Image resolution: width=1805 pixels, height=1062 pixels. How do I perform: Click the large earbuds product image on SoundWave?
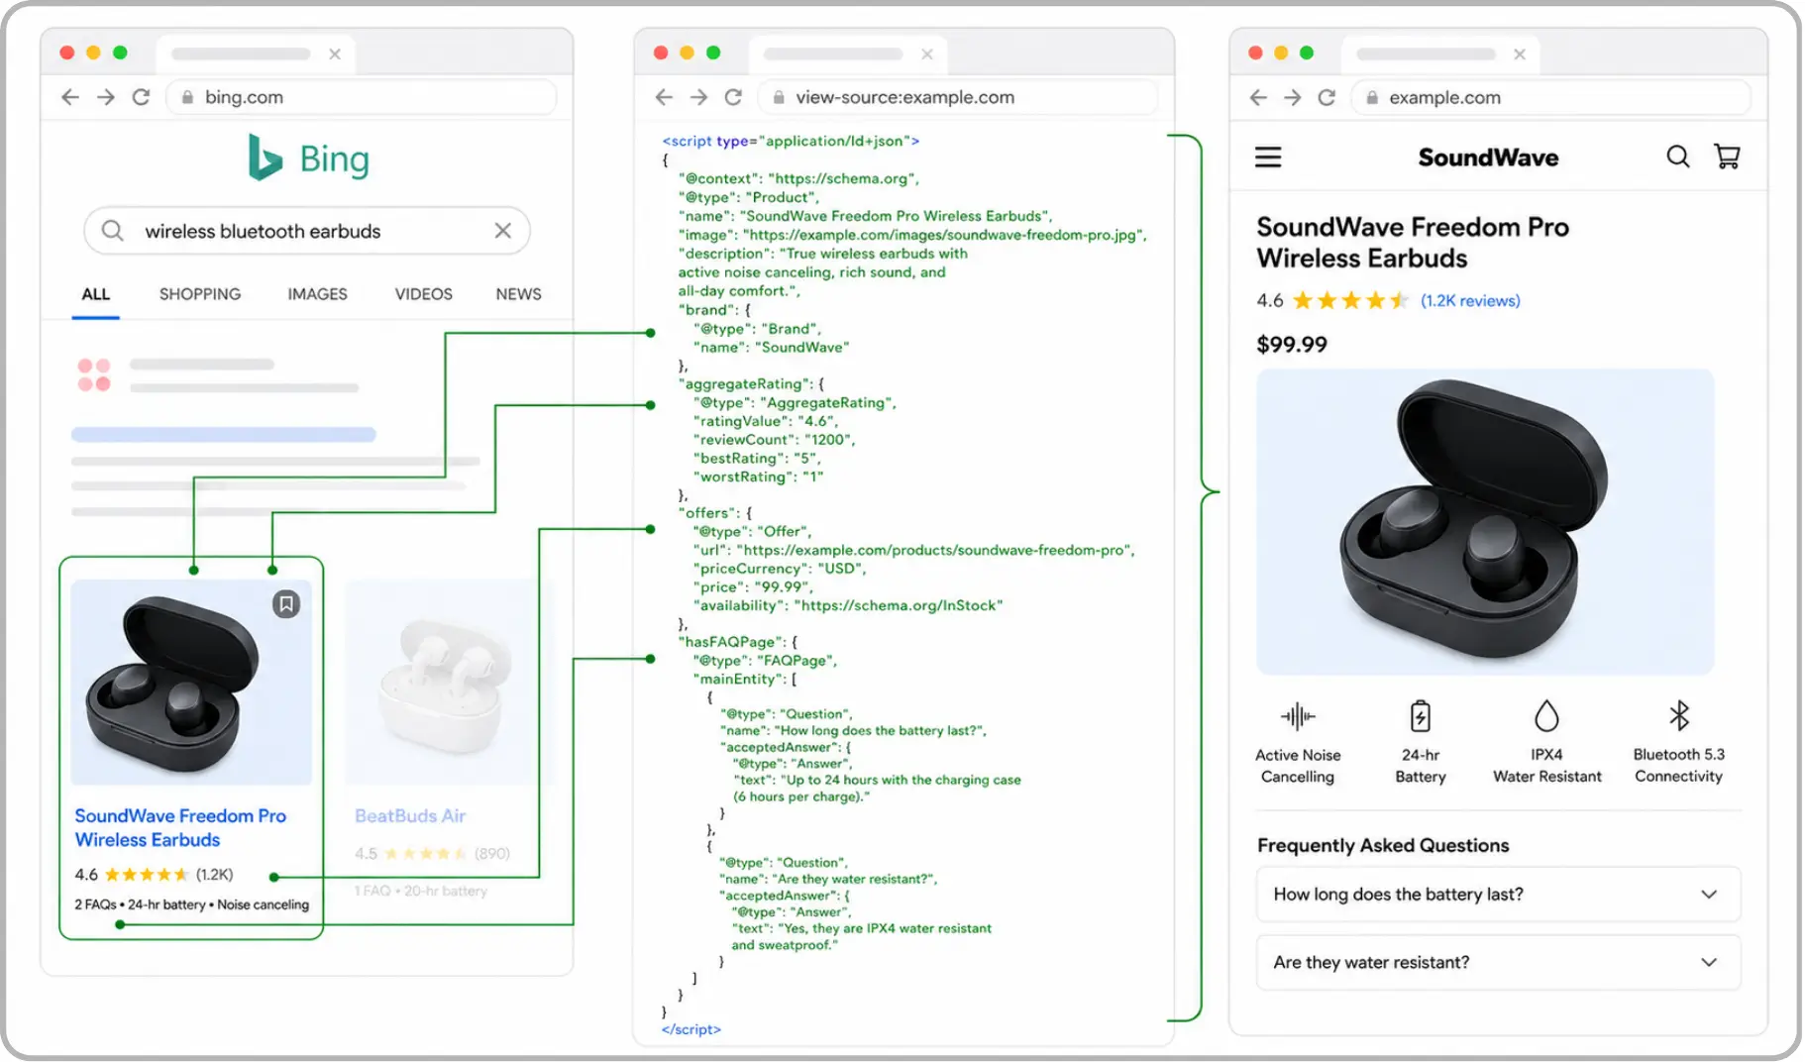1485,522
